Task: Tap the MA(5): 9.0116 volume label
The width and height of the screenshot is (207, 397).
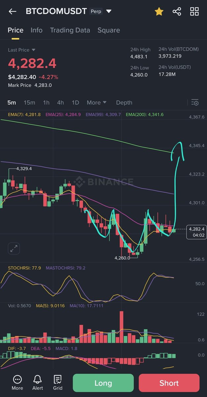Action: point(51,306)
